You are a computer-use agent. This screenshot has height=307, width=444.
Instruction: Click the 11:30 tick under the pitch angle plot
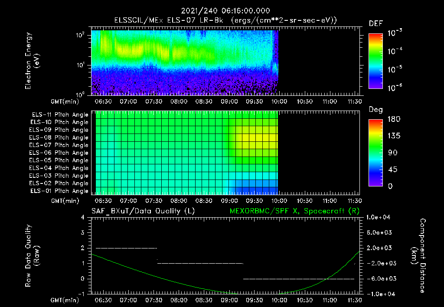coord(355,201)
